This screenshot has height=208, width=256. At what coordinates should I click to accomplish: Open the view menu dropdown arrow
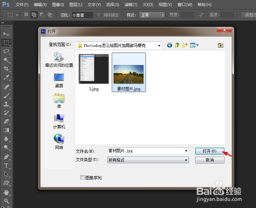[197, 45]
